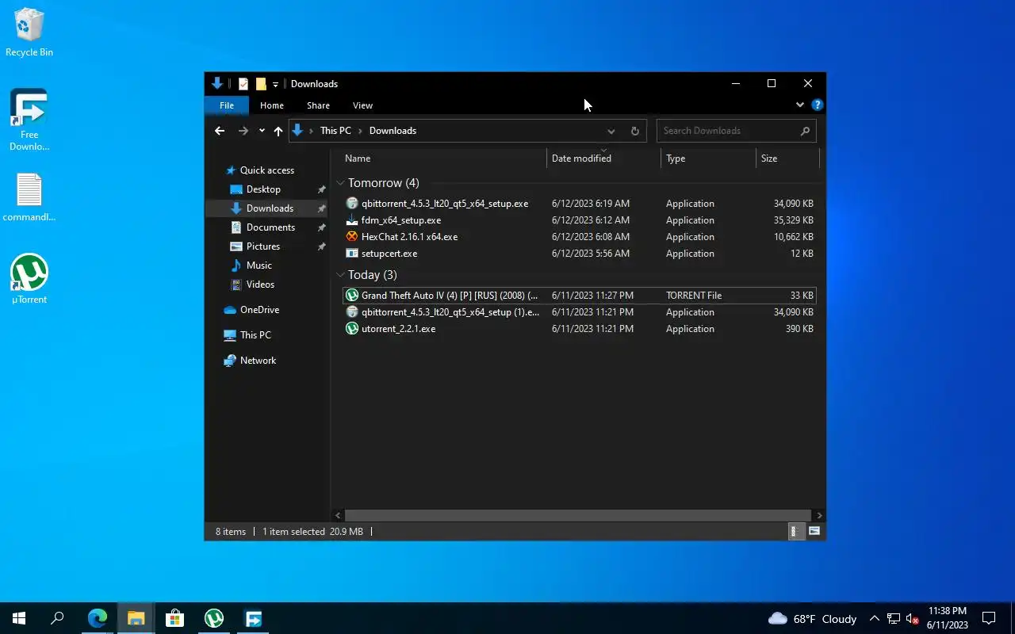Go up one folder level
1015x634 pixels.
(x=278, y=131)
